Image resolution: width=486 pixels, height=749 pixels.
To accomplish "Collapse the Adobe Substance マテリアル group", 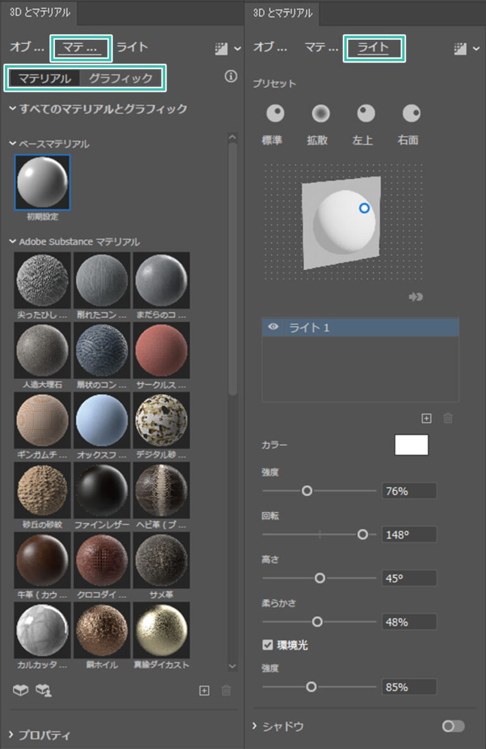I will tap(13, 242).
